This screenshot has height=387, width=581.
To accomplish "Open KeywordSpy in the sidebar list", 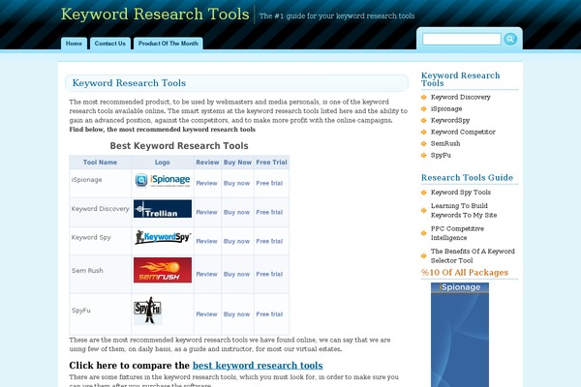I will click(x=450, y=120).
